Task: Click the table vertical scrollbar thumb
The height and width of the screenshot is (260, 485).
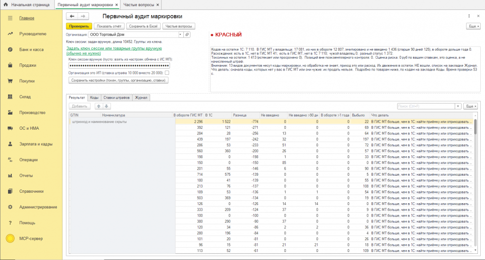Action: (476, 126)
